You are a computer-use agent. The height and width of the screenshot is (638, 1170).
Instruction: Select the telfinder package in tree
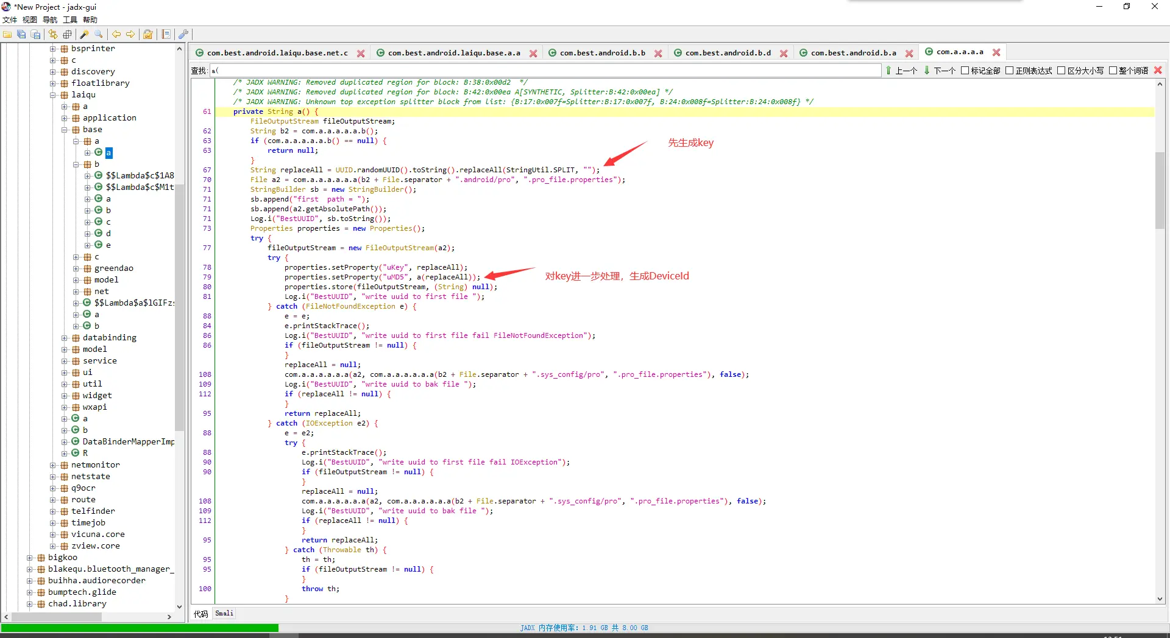93,511
